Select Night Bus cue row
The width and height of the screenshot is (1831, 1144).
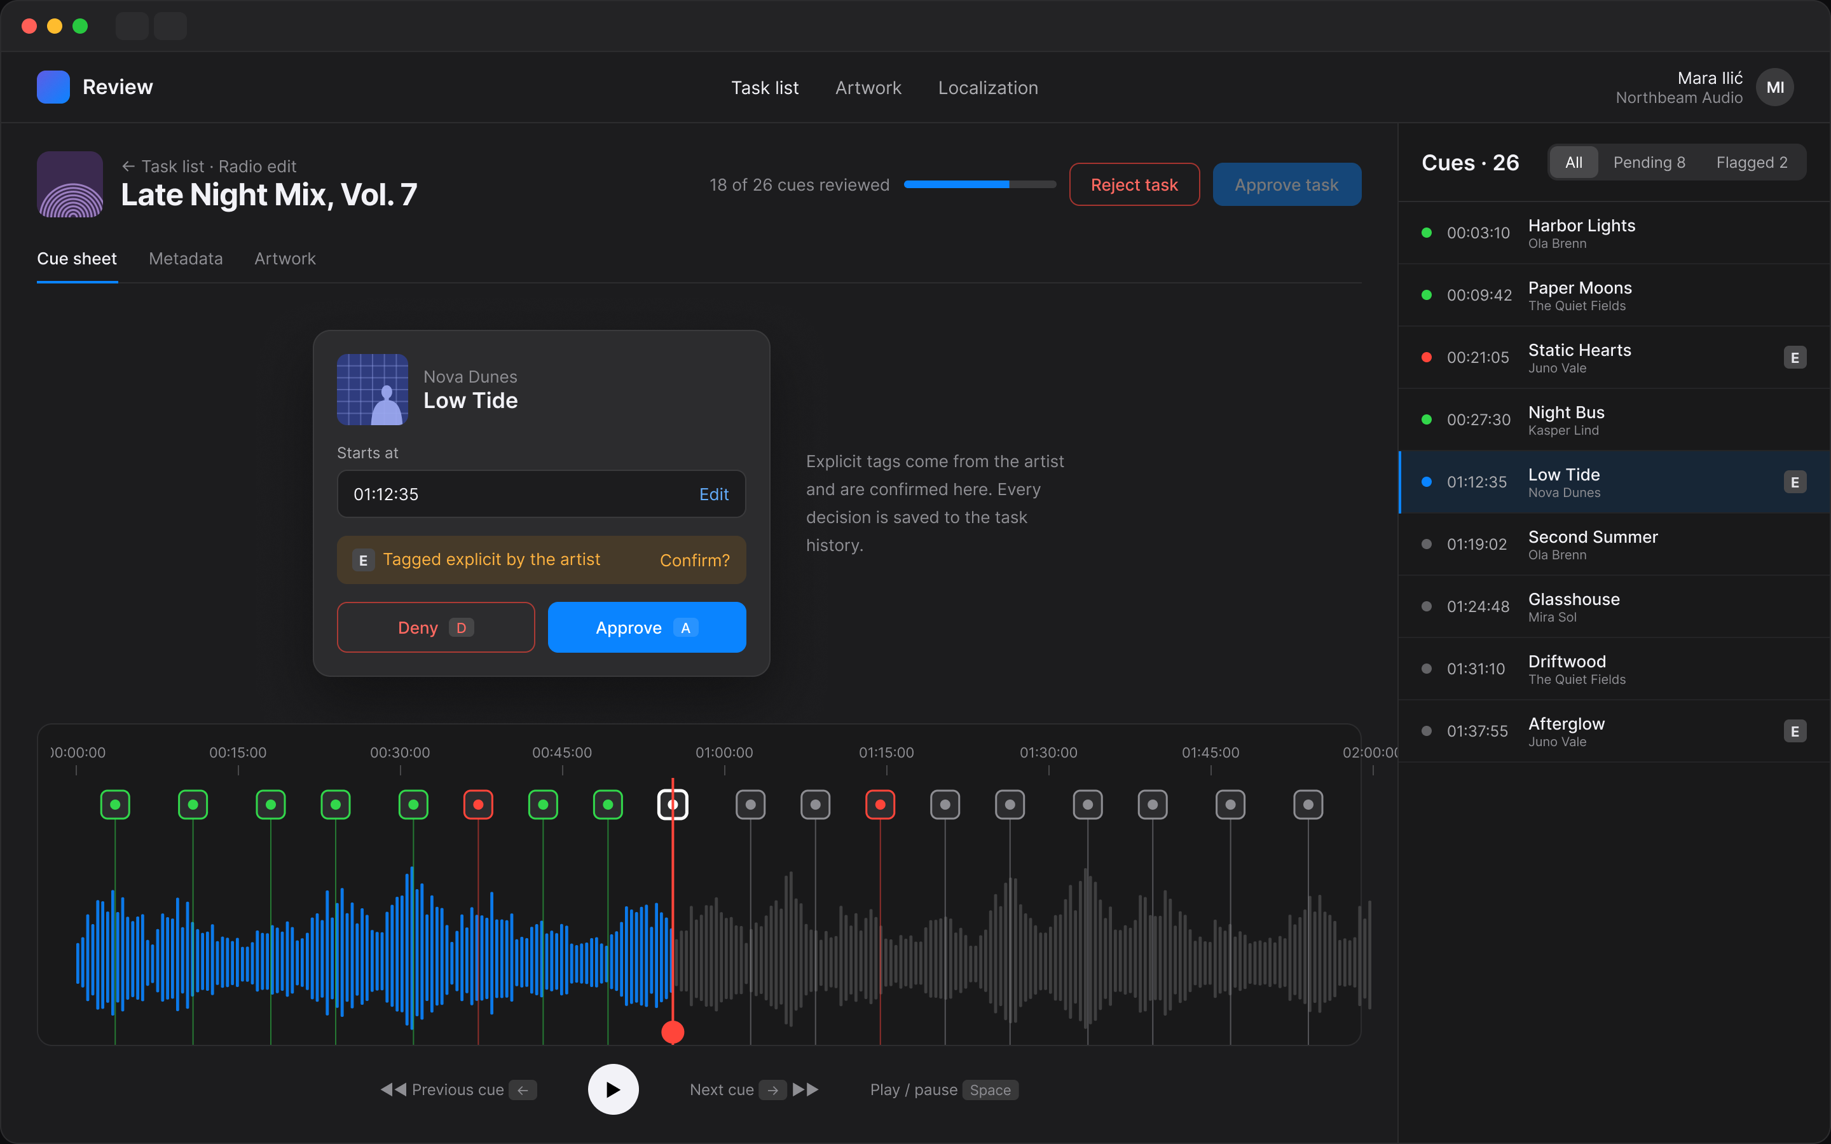pos(1615,420)
